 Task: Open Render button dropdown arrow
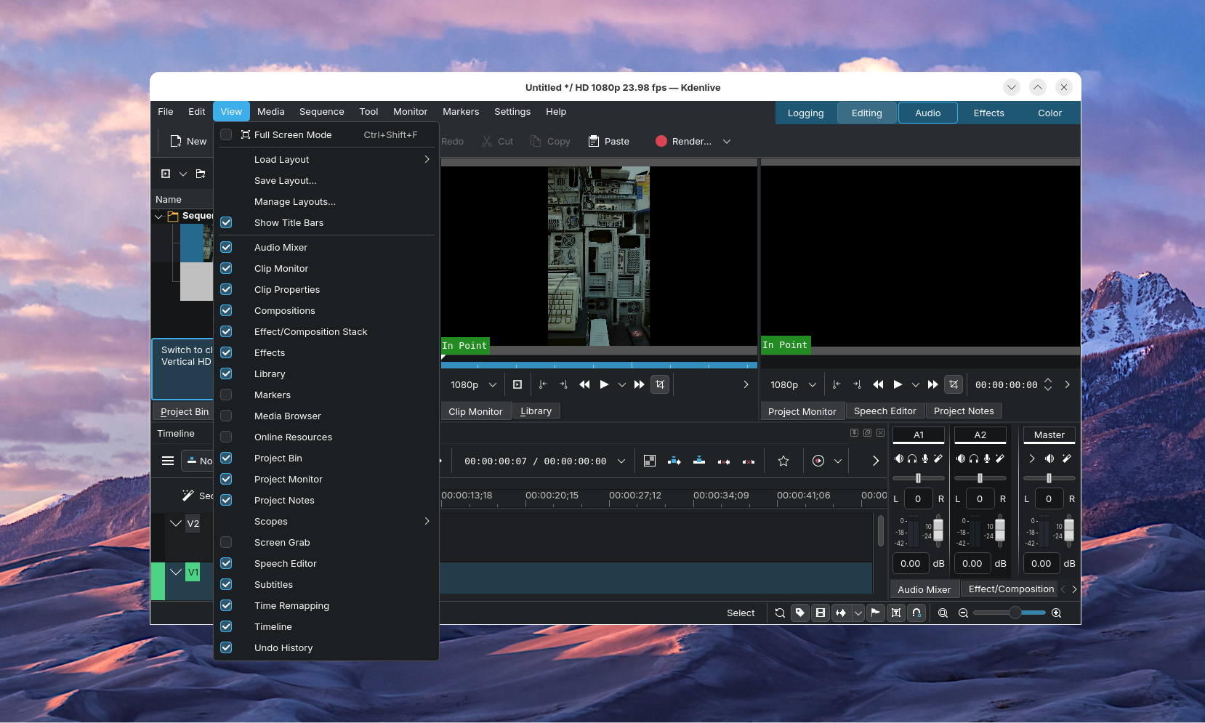click(x=727, y=141)
